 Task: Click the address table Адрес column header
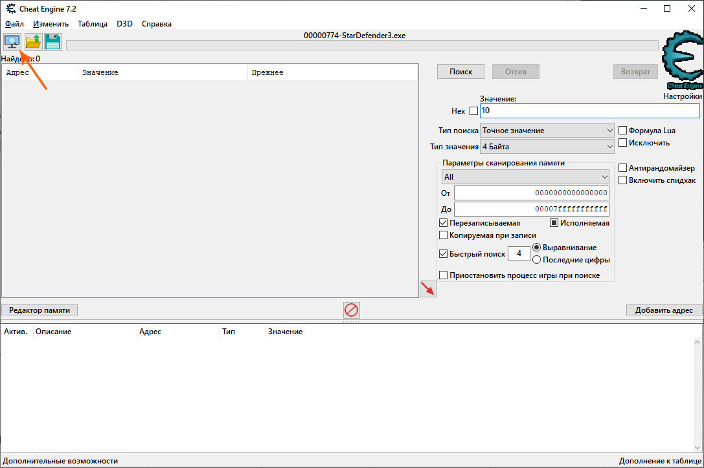point(178,332)
